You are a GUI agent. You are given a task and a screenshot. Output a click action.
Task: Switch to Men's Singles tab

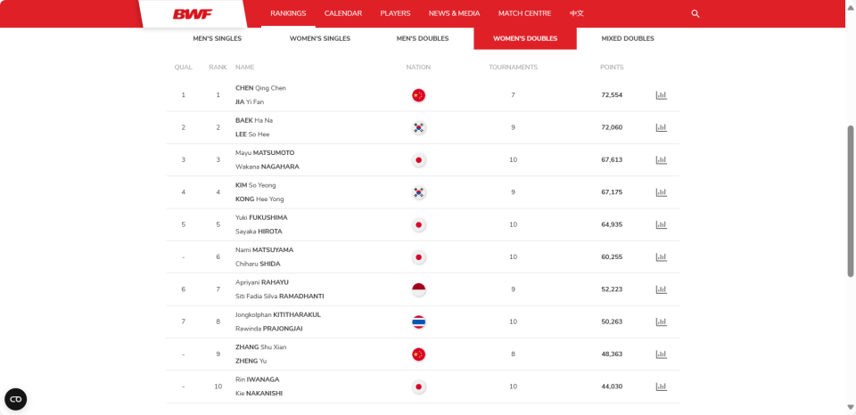click(x=218, y=38)
